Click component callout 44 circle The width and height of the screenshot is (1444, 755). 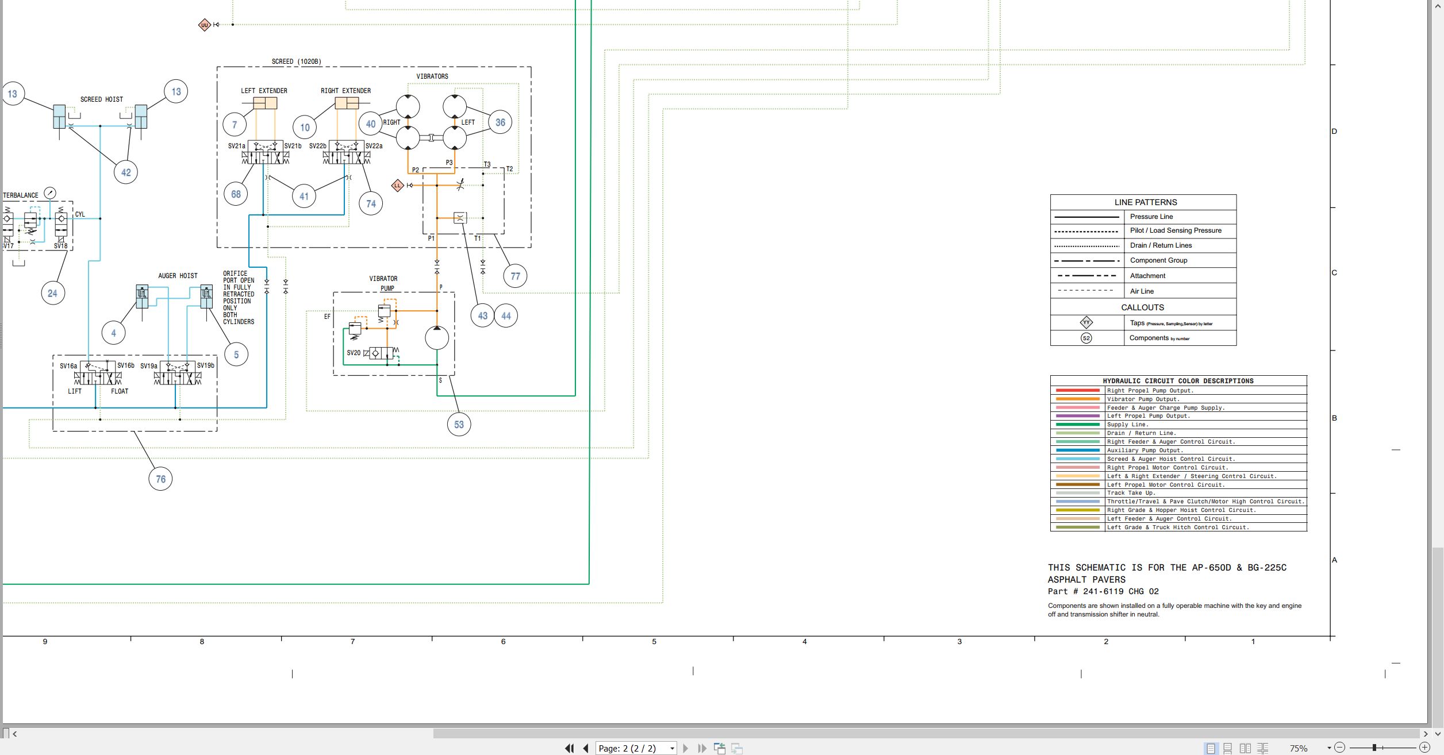click(x=506, y=315)
